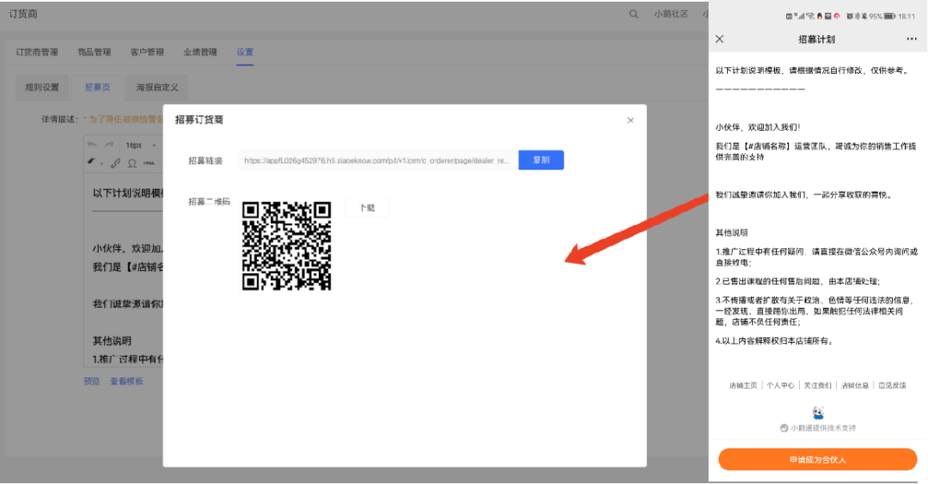The image size is (928, 484).
Task: Click the undo arrow in the editor toolbar
Action: point(92,144)
